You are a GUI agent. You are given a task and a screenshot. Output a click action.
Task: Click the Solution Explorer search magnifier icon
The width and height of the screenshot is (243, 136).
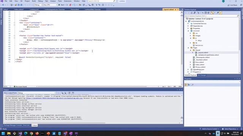238,16
